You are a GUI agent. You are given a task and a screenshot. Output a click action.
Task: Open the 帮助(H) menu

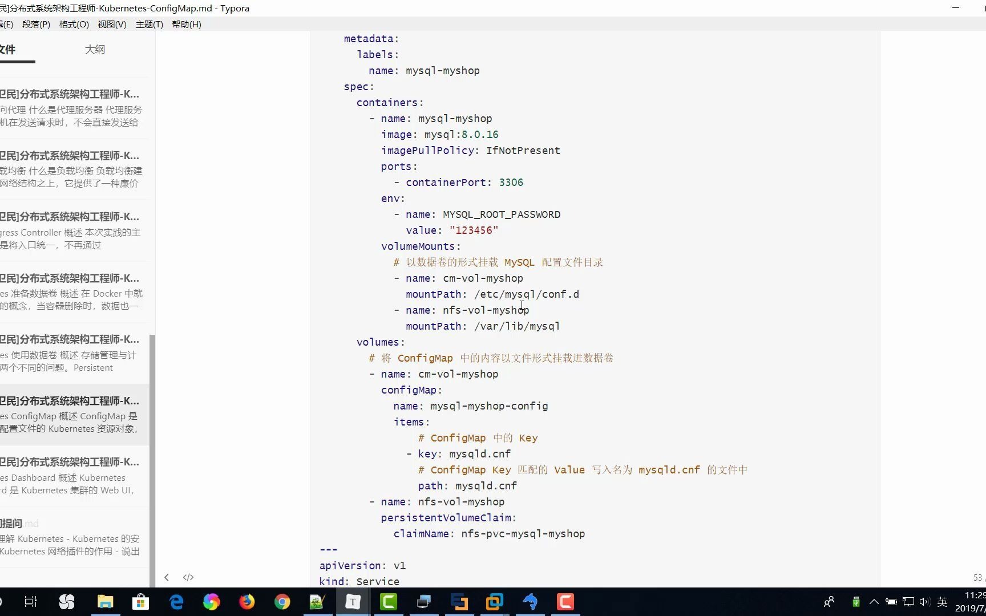pos(187,24)
